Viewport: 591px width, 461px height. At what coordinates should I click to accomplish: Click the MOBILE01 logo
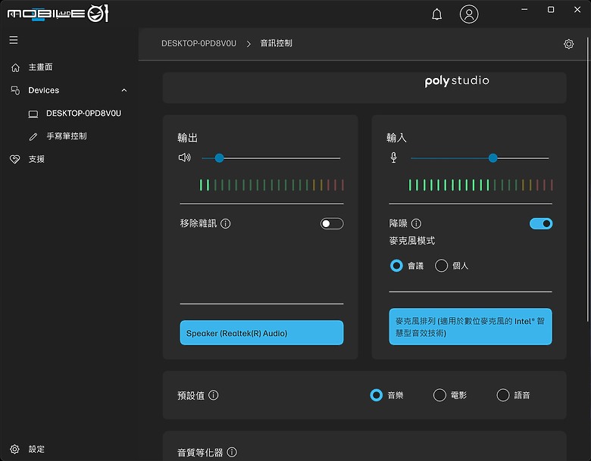[x=58, y=14]
